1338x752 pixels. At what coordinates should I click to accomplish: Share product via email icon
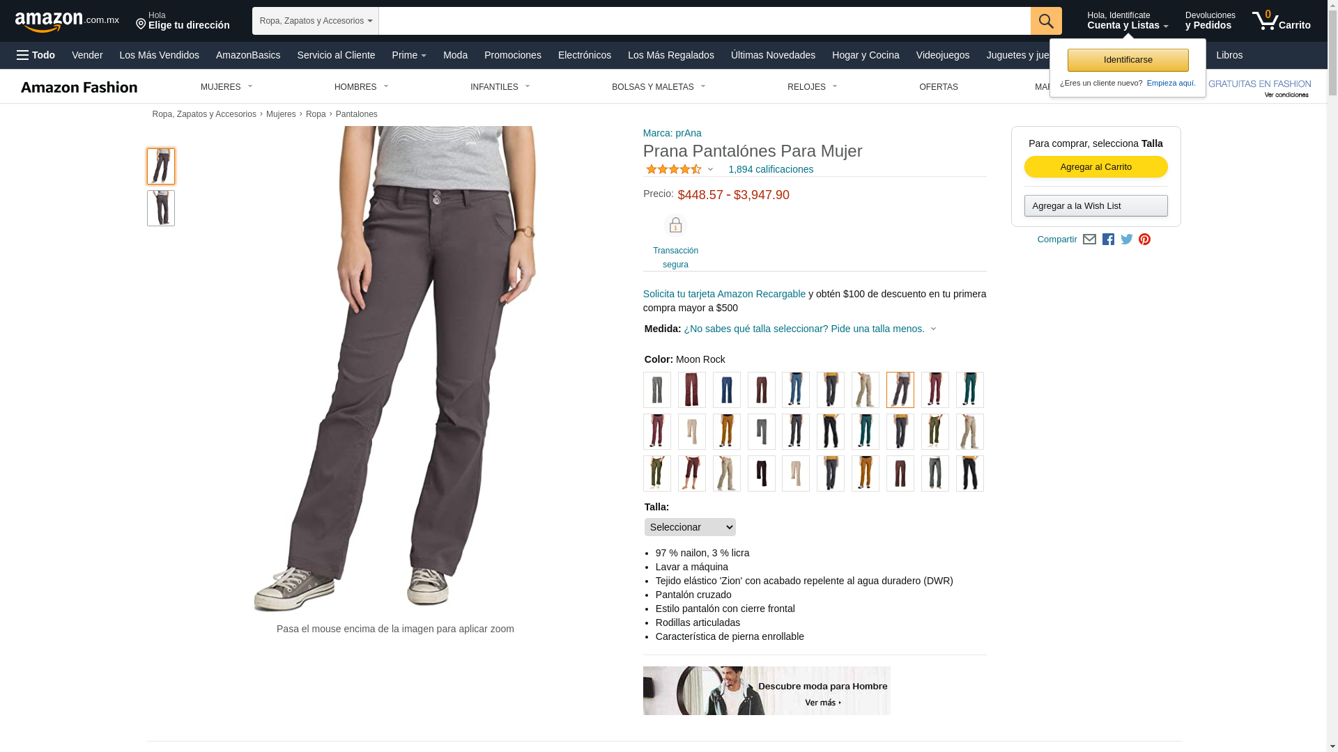(1089, 240)
